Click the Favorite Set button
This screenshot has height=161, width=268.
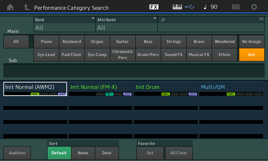tap(150, 153)
